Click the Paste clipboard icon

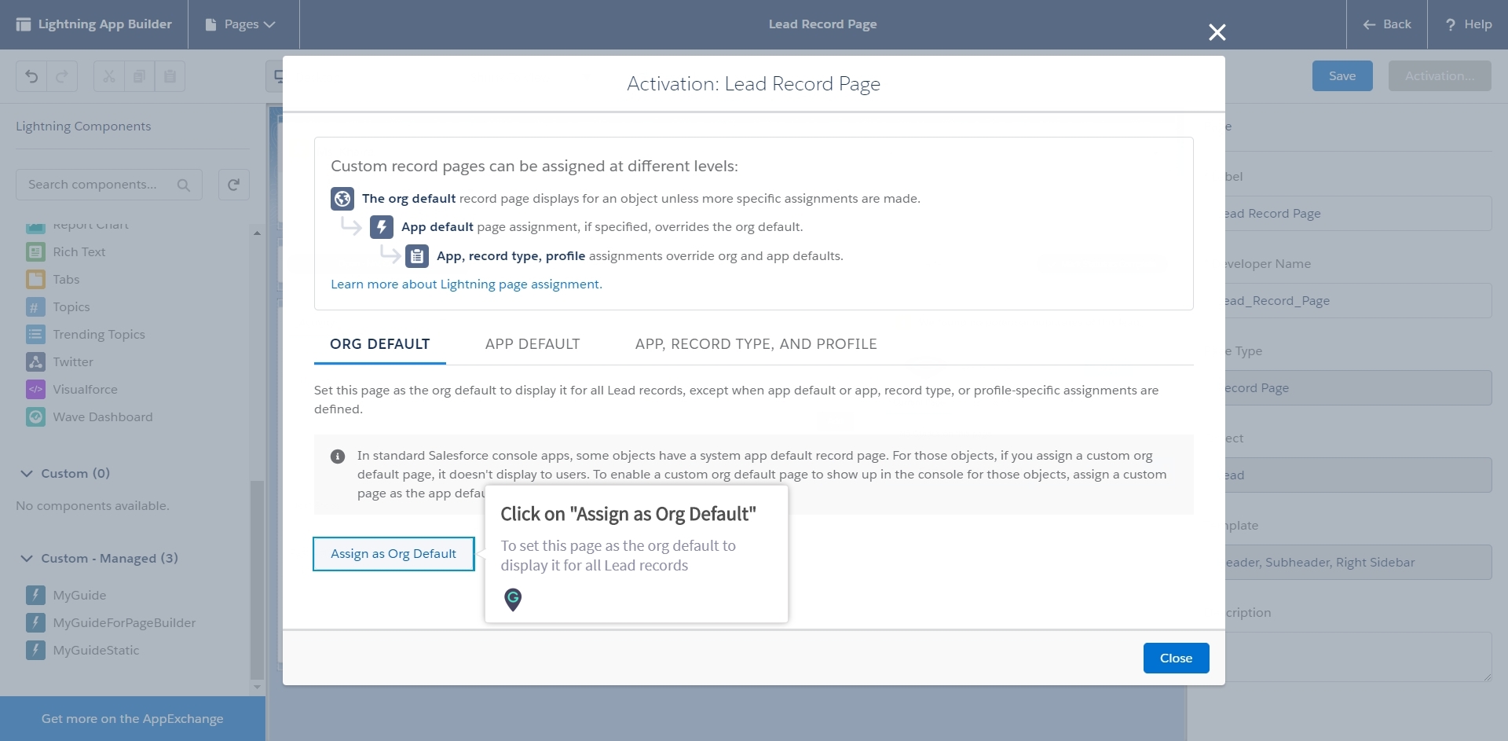[x=170, y=76]
